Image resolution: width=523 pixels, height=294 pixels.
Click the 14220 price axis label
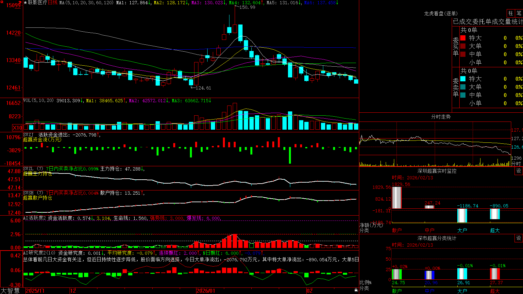pyautogui.click(x=13, y=33)
